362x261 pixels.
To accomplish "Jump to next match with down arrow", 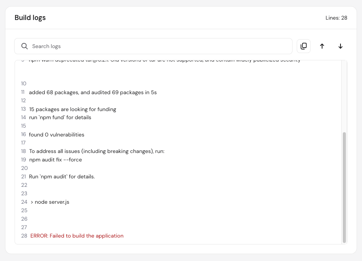I will pos(341,46).
